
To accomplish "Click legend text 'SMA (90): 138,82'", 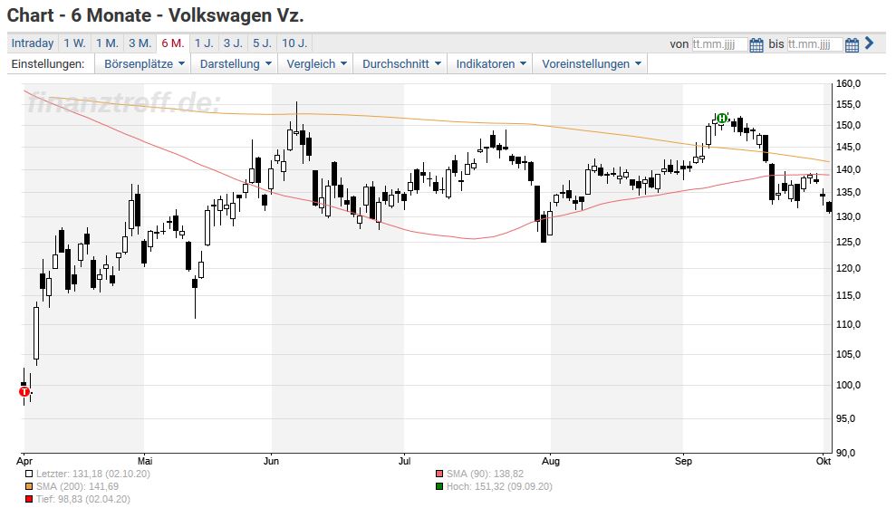I will point(485,474).
